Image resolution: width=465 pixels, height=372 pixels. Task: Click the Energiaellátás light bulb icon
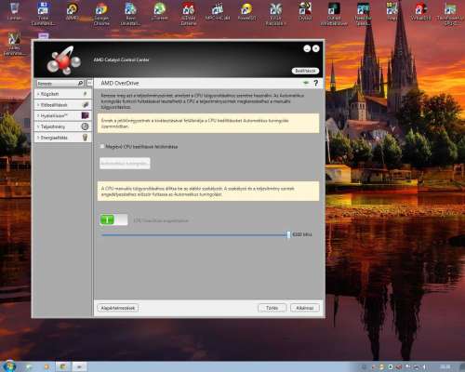(x=85, y=138)
